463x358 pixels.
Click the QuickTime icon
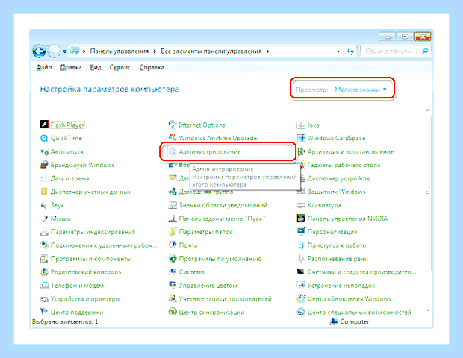(44, 138)
